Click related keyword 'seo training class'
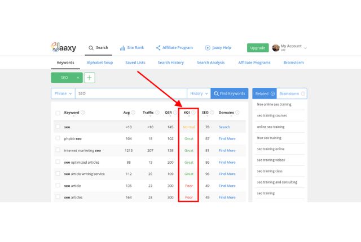361x242 pixels. coord(270,171)
